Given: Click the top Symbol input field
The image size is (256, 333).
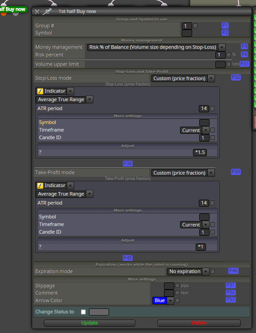Looking at the screenshot, I should (x=187, y=33).
